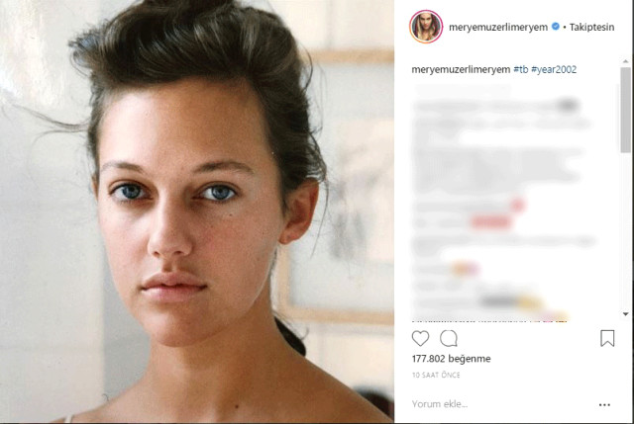
Task: Click the scrollbar track below the thumb
Action: (625, 231)
